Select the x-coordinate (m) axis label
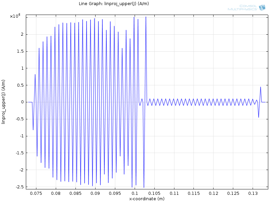 147,199
